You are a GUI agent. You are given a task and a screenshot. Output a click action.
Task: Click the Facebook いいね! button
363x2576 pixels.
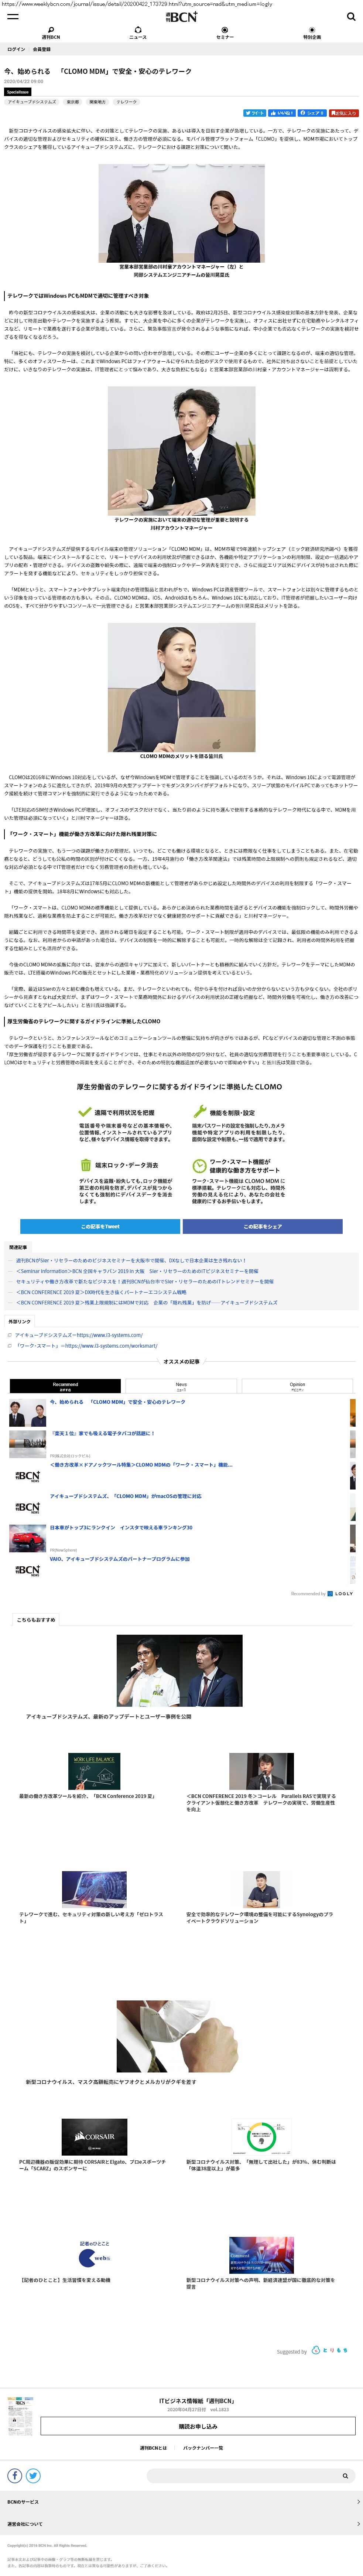tap(283, 113)
